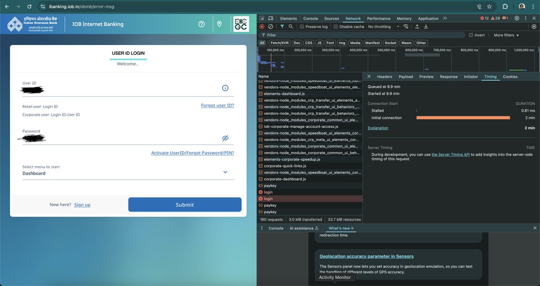Enable the Preserve log checkbox

[302, 27]
